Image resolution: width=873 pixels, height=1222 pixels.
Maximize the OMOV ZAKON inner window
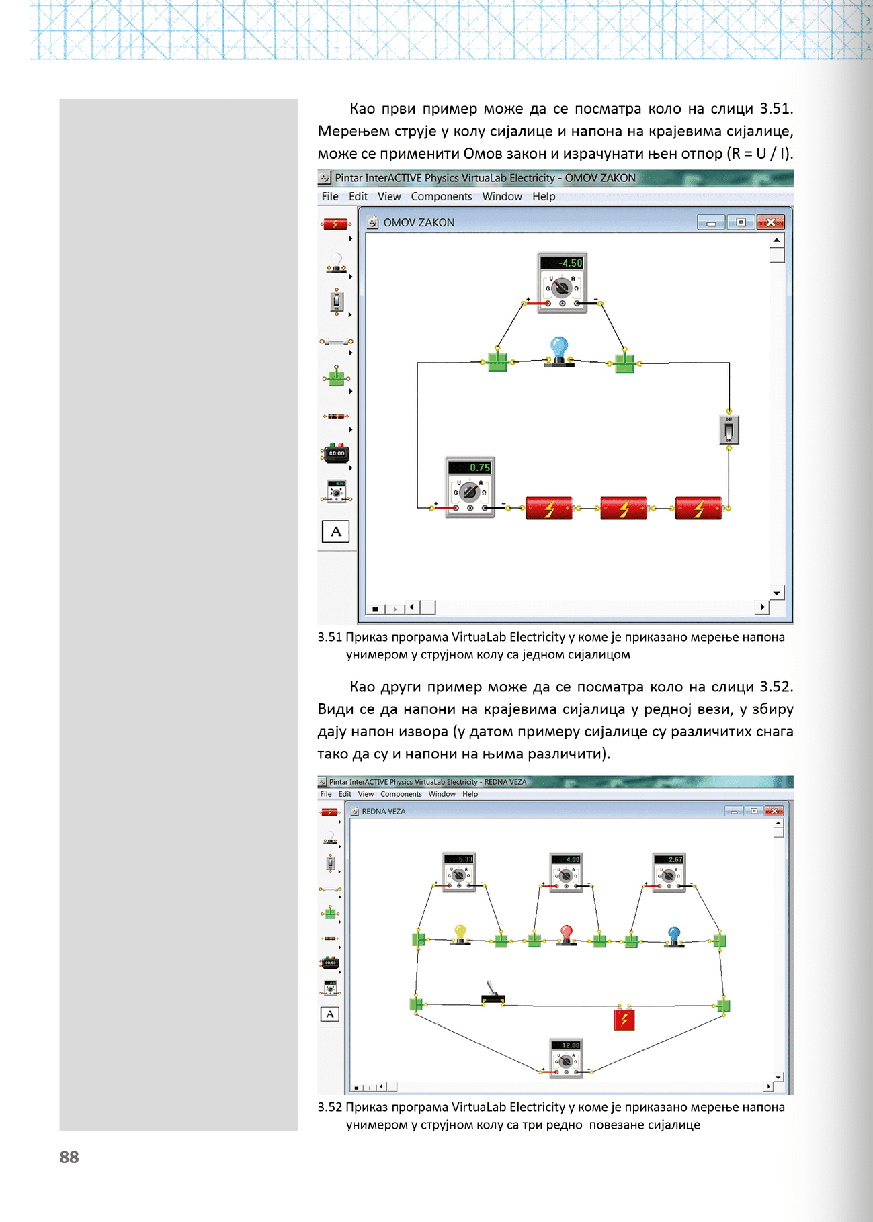741,222
